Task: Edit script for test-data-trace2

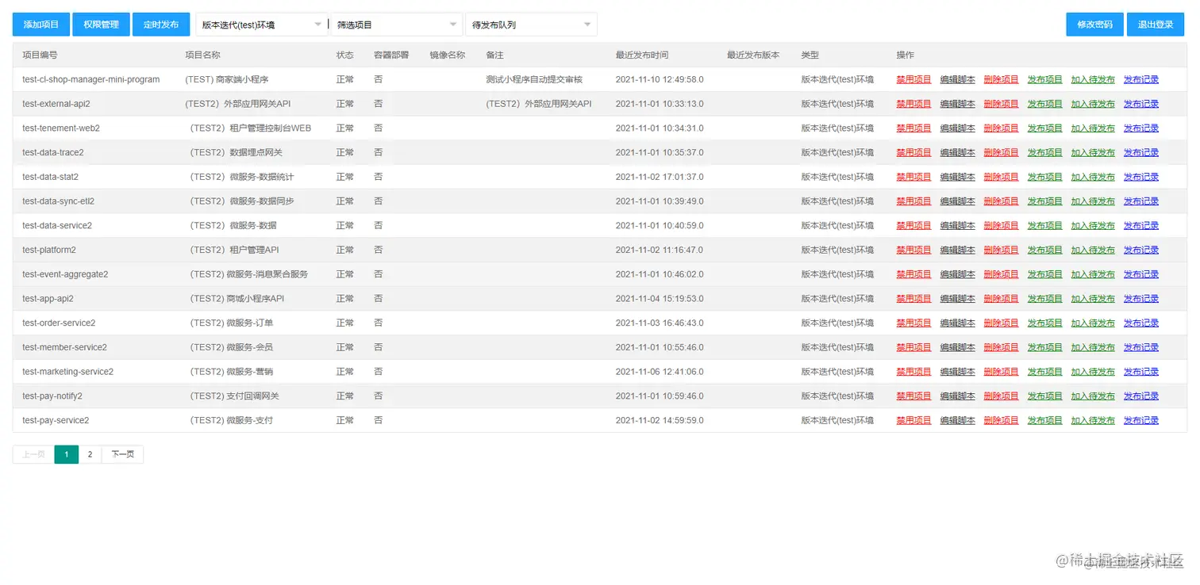Action: 957,152
